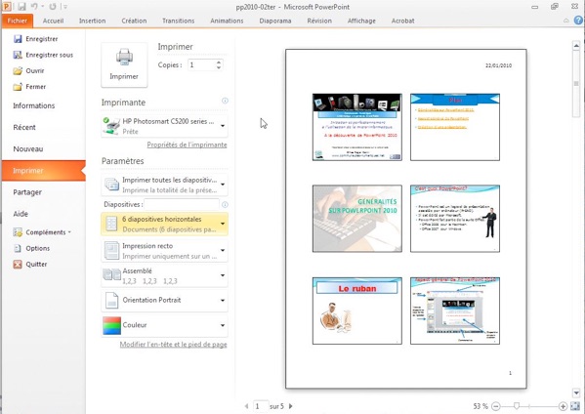Click the zoom slider handle
The height and width of the screenshot is (414, 585).
[517, 406]
